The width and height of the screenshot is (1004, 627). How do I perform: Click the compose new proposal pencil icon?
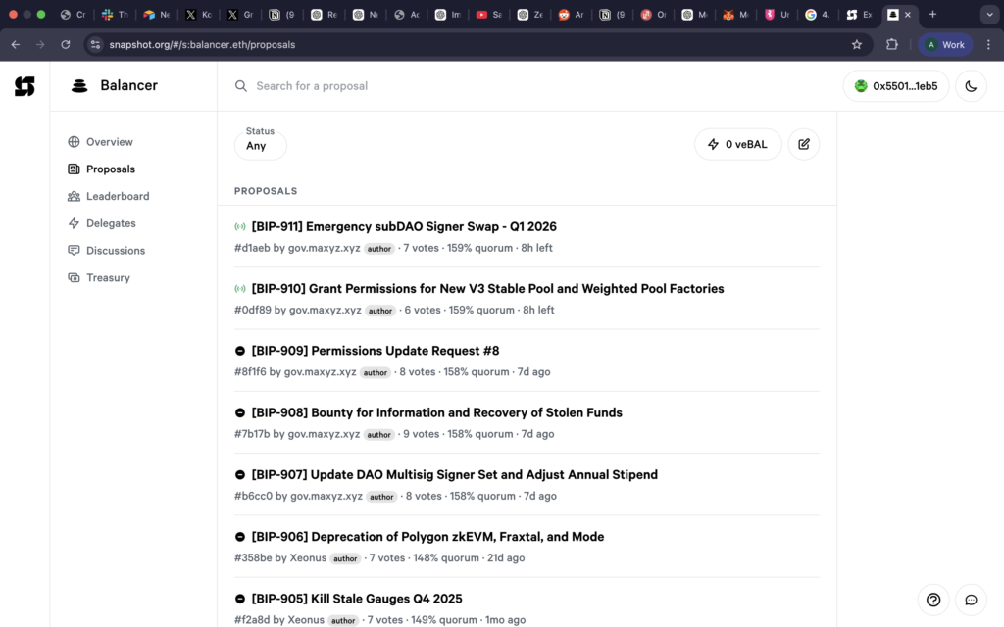tap(803, 144)
